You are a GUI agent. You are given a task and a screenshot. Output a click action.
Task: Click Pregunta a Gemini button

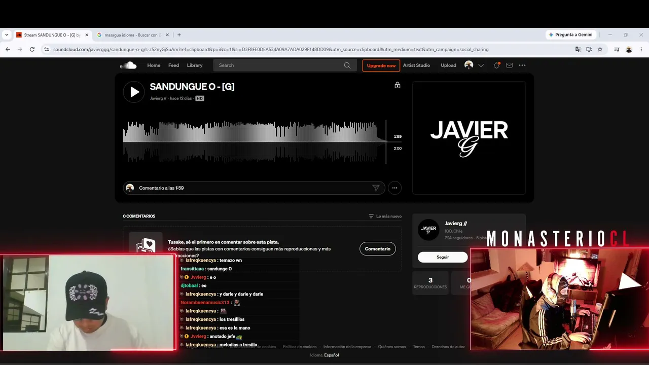[x=570, y=35]
